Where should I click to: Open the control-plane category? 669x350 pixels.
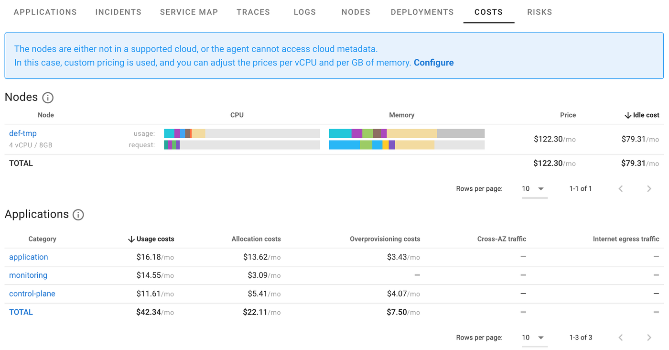tap(32, 294)
